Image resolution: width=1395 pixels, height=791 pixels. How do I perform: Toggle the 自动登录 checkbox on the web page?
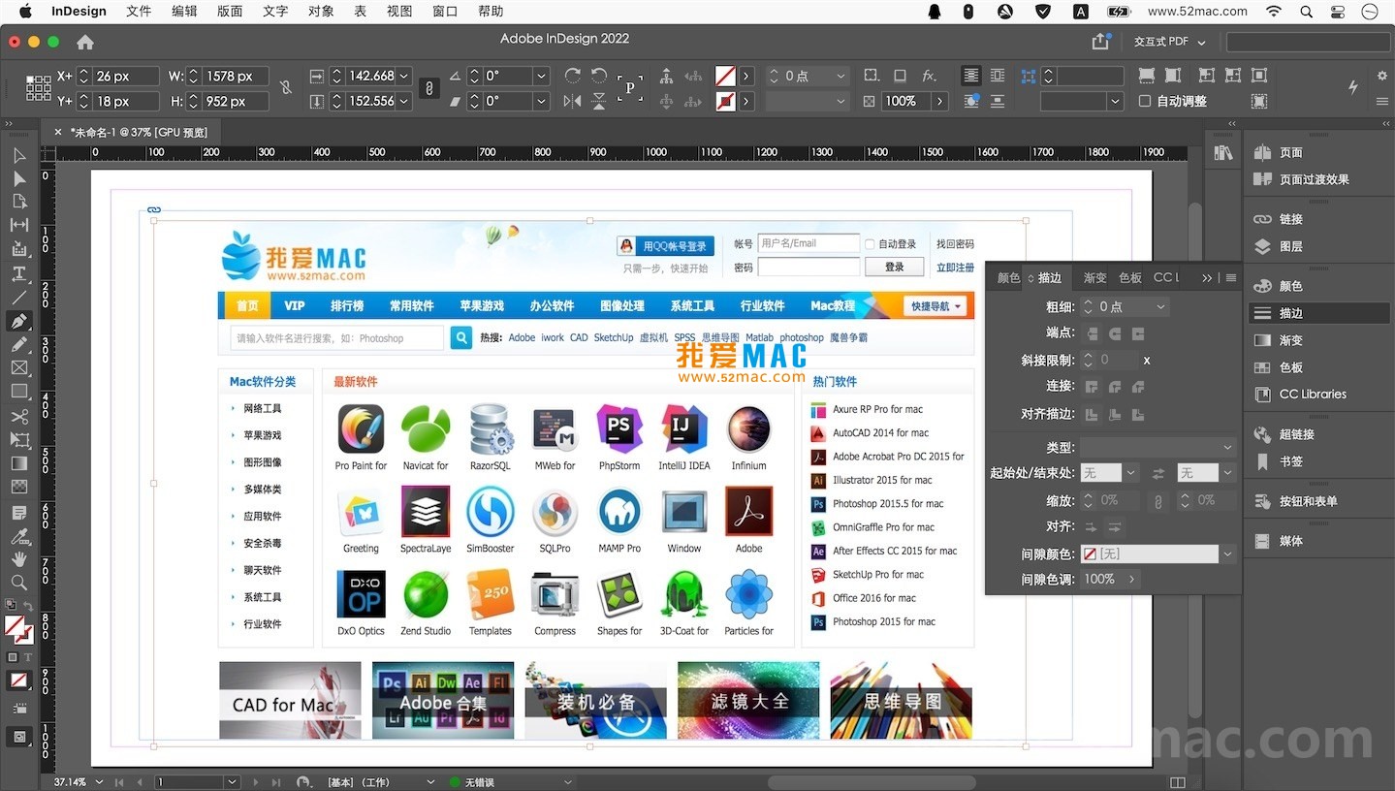pyautogui.click(x=870, y=244)
